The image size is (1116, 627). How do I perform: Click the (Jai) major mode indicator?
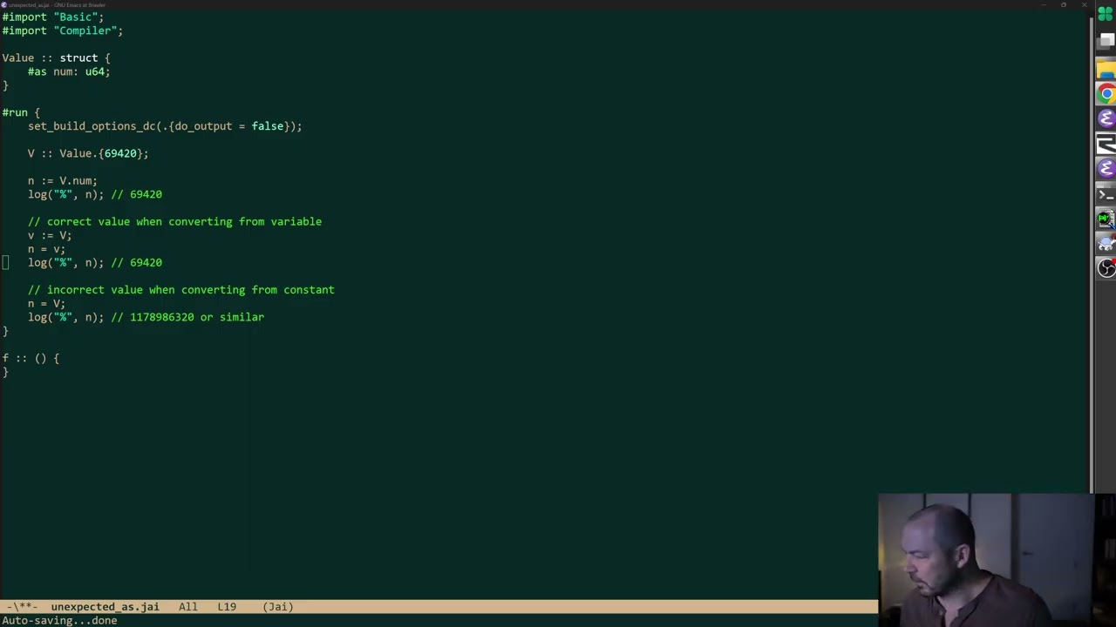point(278,606)
